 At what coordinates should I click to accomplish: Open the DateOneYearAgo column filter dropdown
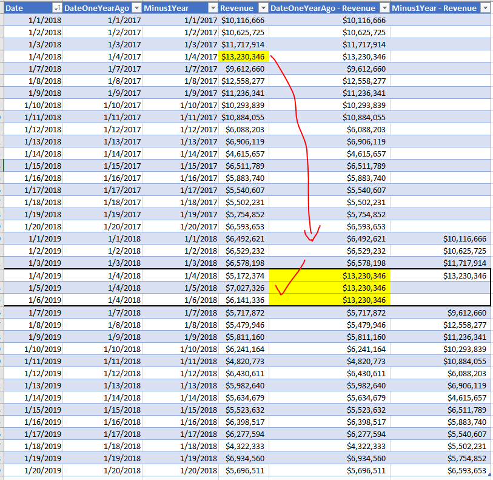coord(137,8)
